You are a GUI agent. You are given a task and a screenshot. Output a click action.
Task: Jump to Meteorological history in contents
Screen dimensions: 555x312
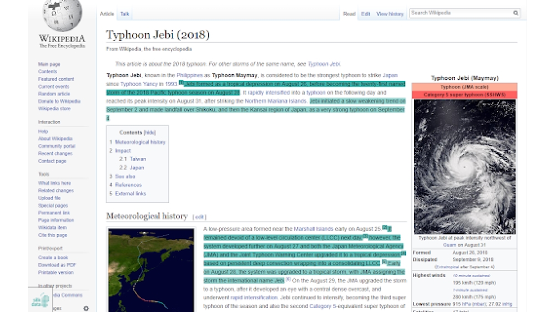tap(140, 142)
